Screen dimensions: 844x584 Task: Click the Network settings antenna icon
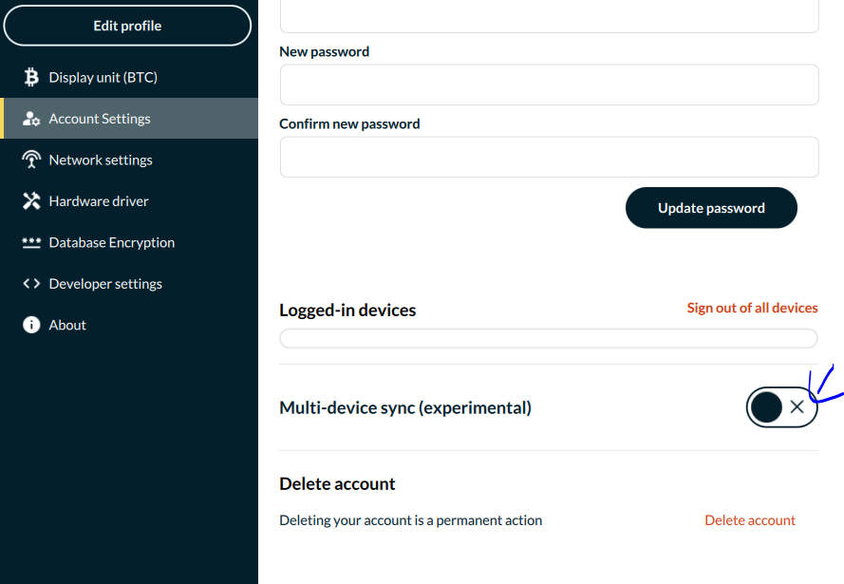pos(30,159)
